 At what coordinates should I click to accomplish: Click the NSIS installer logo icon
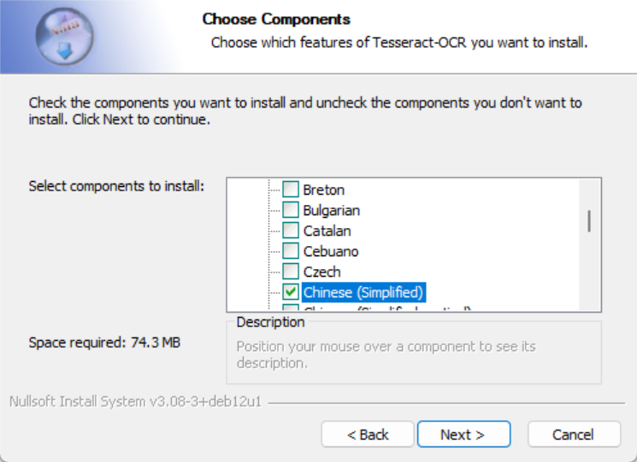point(64,37)
